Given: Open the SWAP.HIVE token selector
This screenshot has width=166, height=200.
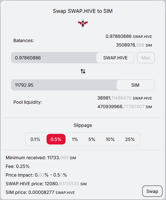Looking at the screenshot, I should pyautogui.click(x=115, y=58).
